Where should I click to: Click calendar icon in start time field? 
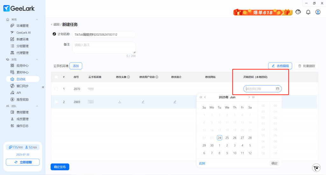click(x=278, y=89)
